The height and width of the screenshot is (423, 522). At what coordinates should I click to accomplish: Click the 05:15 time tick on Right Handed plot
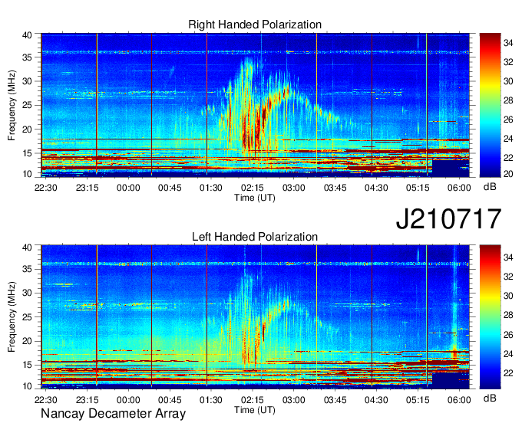click(x=418, y=188)
